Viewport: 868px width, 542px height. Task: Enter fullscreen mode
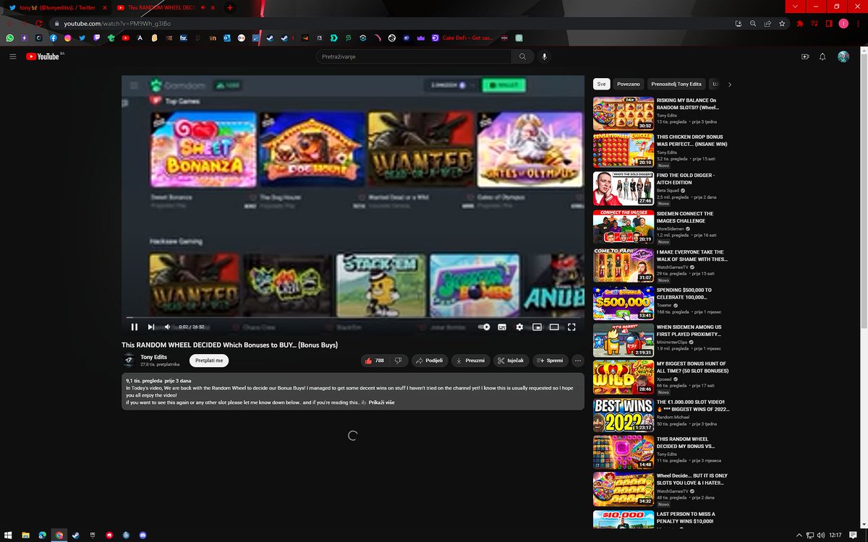571,327
